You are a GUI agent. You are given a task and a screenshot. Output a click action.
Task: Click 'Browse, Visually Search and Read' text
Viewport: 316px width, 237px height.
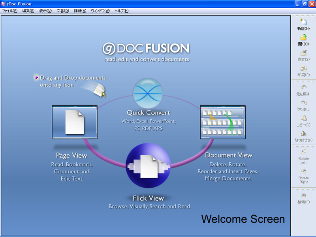pyautogui.click(x=149, y=207)
